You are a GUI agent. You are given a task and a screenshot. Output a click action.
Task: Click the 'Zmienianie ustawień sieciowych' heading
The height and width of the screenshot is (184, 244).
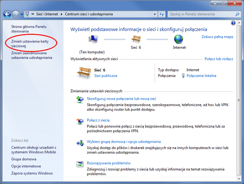coord(96,91)
